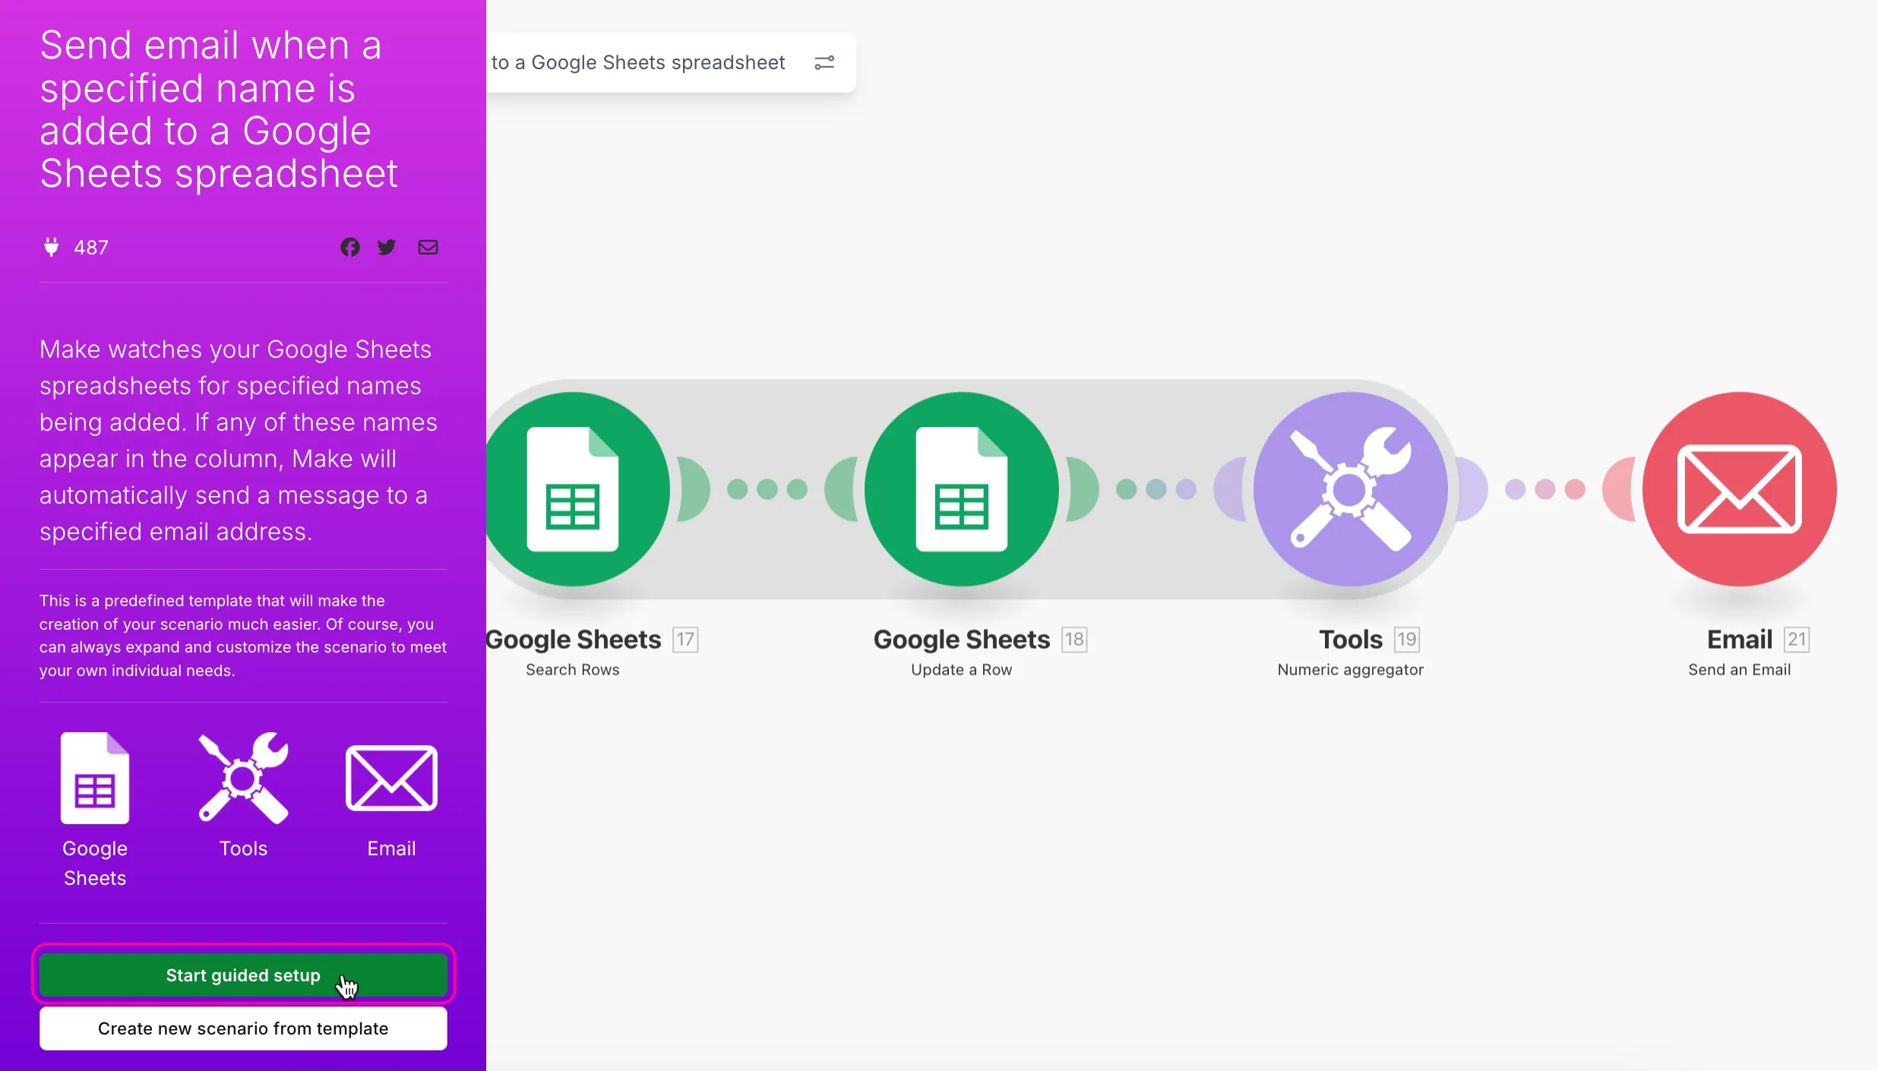The height and width of the screenshot is (1071, 1878).
Task: Click the 'This is a predefined template' note
Action: point(243,636)
